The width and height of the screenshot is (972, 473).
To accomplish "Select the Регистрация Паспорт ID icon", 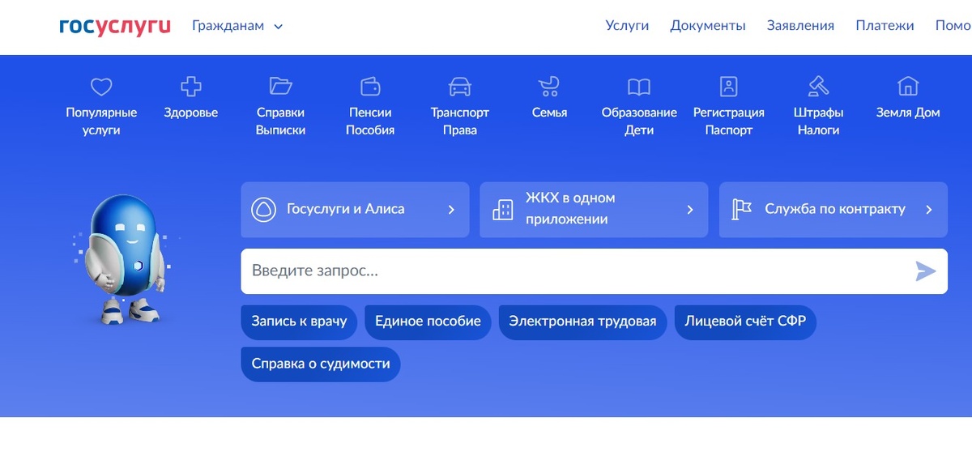I will click(x=729, y=87).
